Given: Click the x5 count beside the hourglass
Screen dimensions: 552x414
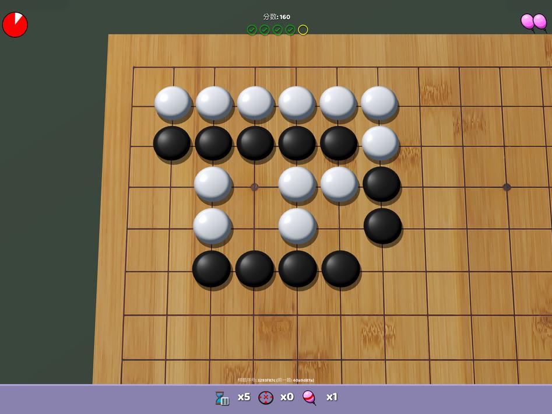Looking at the screenshot, I should click(243, 397).
